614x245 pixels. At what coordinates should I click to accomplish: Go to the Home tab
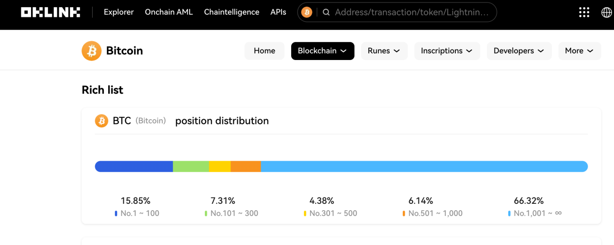coord(264,51)
